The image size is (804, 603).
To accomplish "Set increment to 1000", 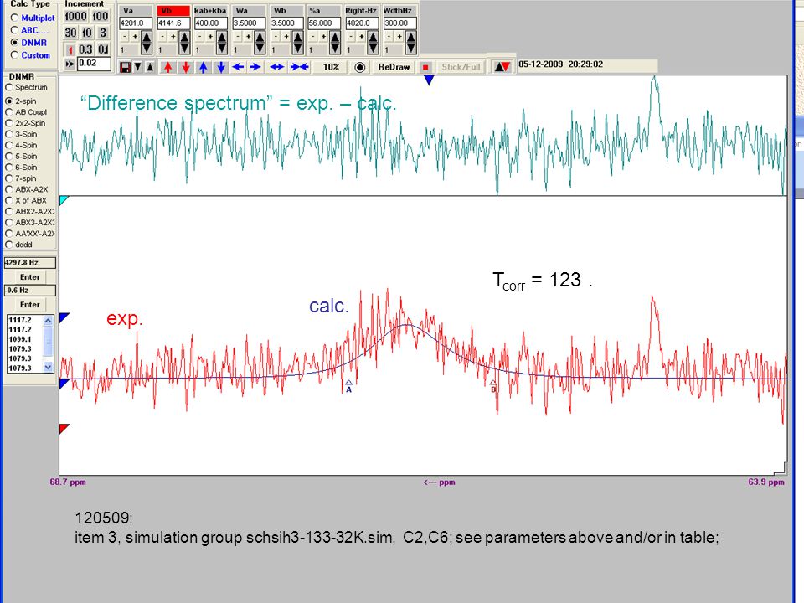I will [x=75, y=17].
